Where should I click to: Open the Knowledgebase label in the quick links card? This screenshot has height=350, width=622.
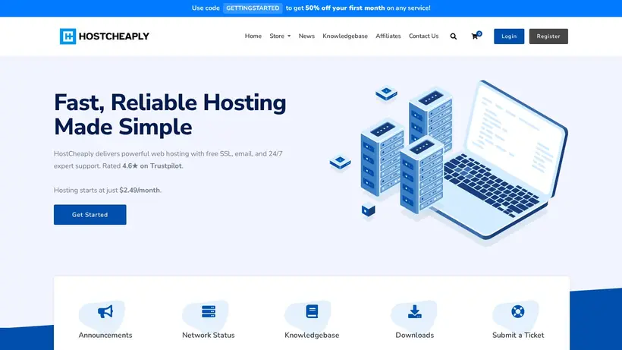[312, 335]
